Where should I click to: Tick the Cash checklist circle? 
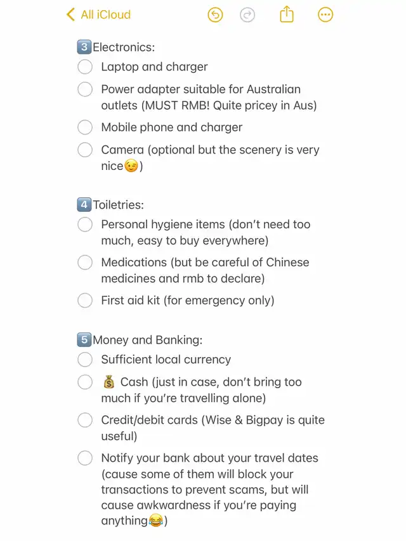pyautogui.click(x=85, y=382)
